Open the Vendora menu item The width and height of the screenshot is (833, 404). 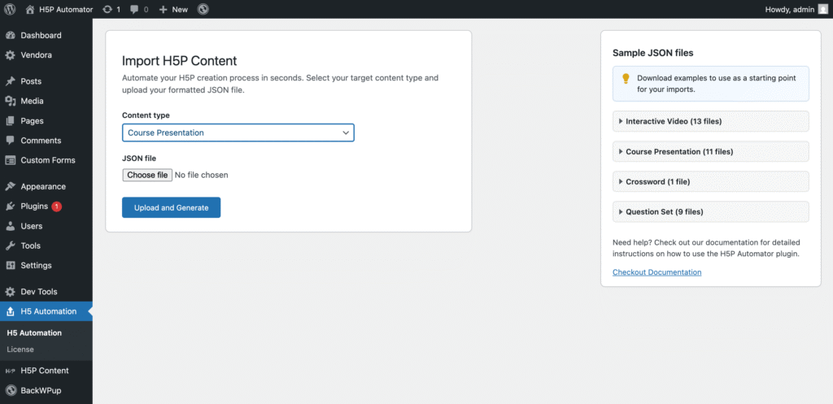coord(36,55)
